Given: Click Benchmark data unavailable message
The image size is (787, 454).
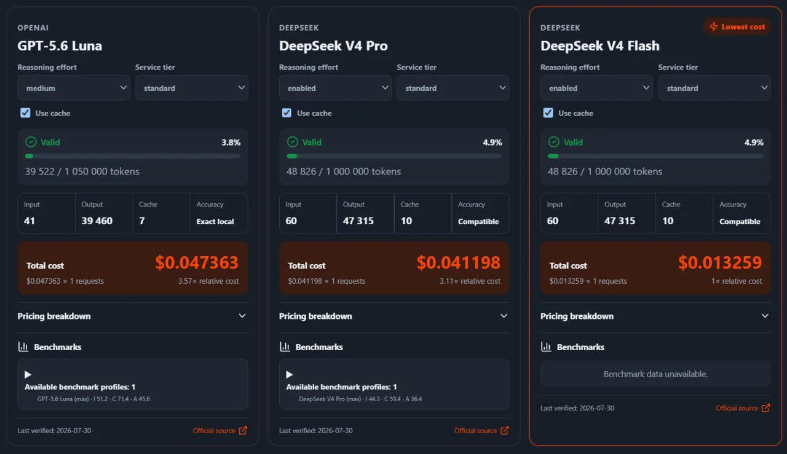Looking at the screenshot, I should click(655, 374).
